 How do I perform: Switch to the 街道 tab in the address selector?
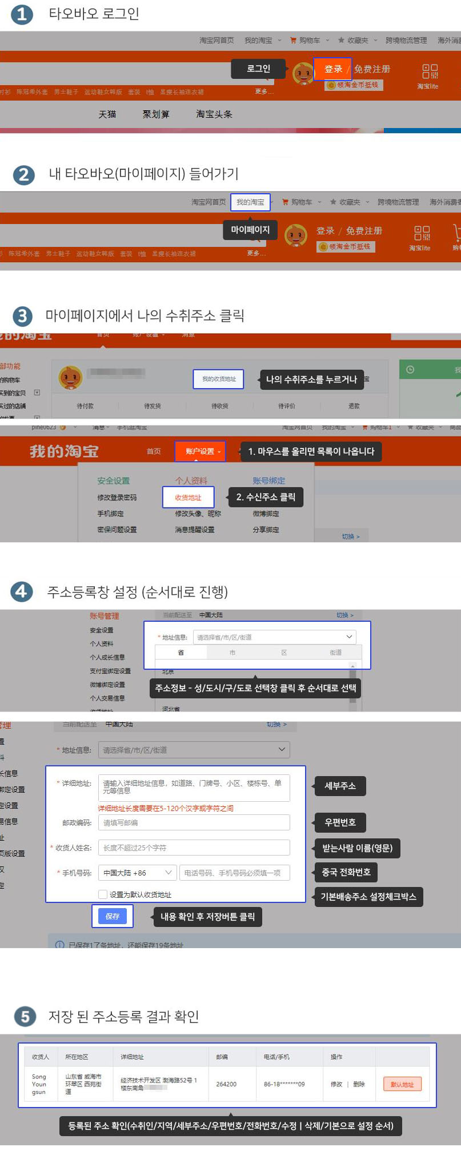pos(336,653)
